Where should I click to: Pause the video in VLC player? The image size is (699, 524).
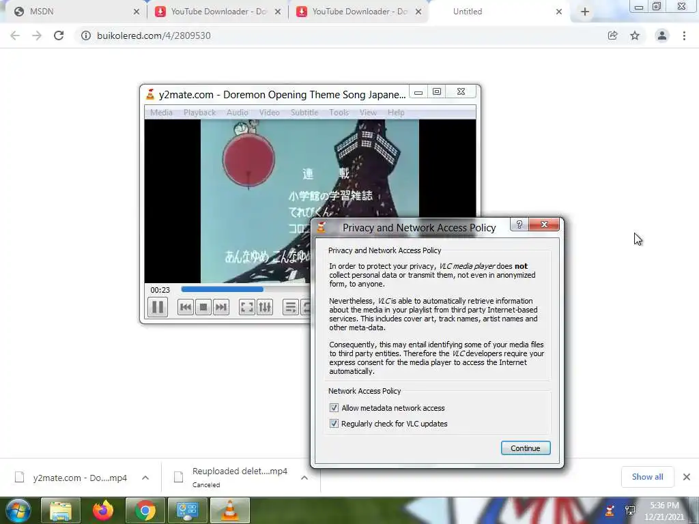(158, 307)
